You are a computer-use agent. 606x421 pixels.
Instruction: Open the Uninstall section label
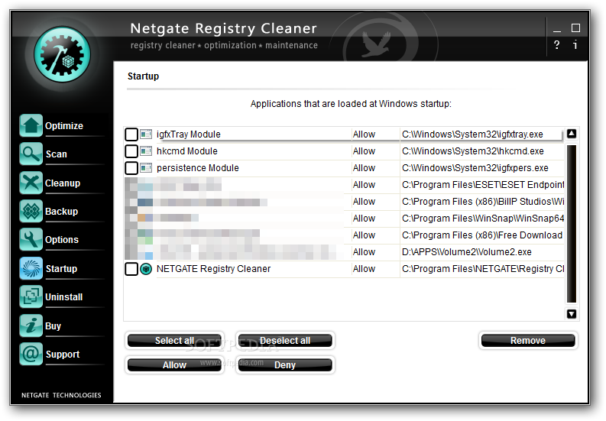64,297
